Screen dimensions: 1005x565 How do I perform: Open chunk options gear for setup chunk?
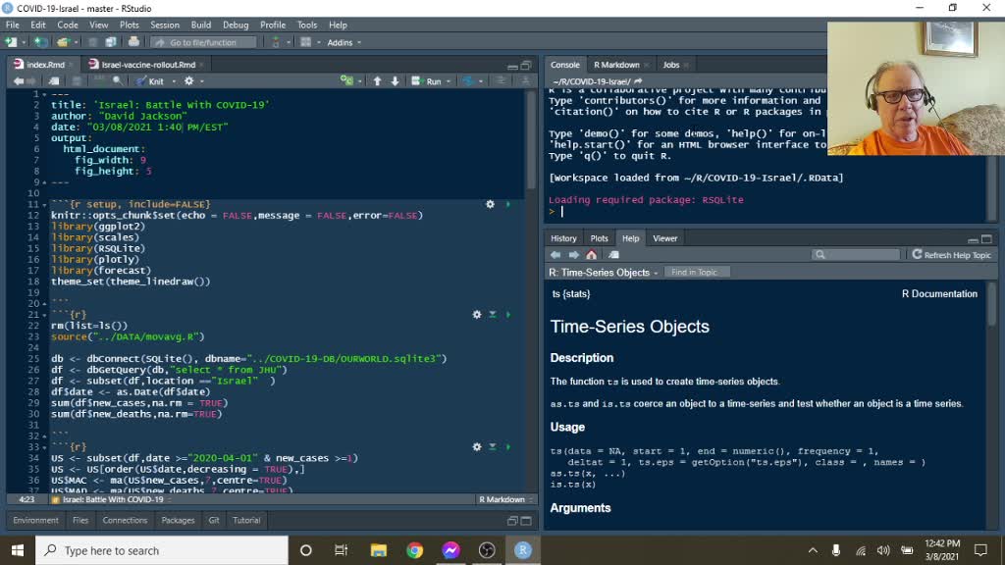[491, 204]
